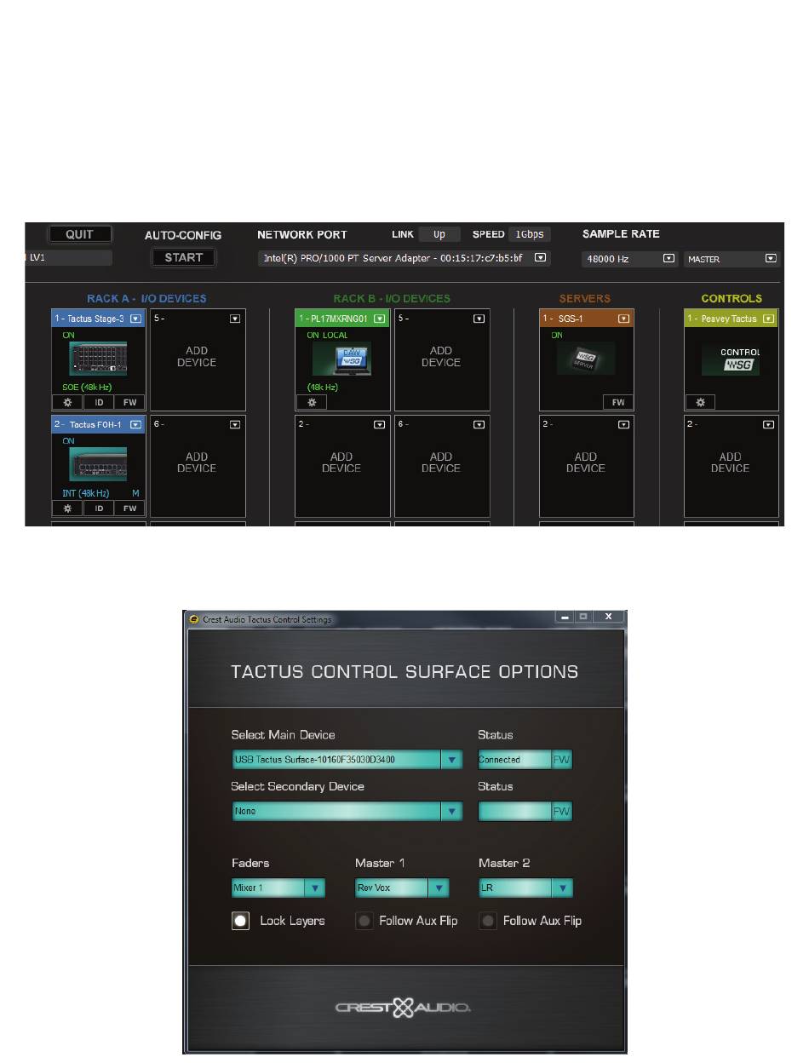Open Master 1 Rev Vox dropdown

438,888
